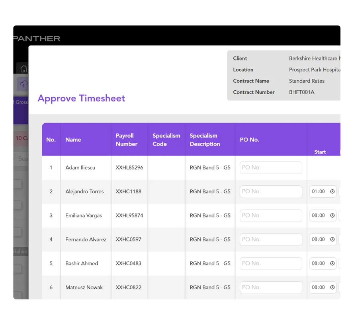Focus the PO No. field for Bashir Ahmed

tap(271, 263)
